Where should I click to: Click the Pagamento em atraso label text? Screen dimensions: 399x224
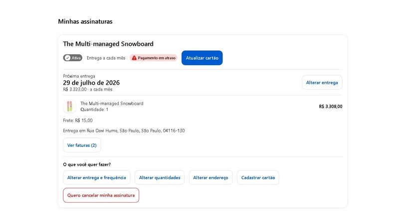(157, 58)
